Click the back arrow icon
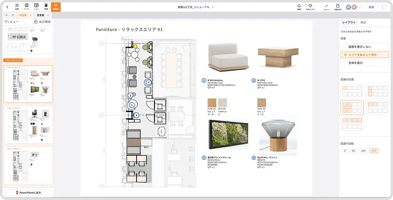Screen dimensions: 393x200 click(x=7, y=6)
